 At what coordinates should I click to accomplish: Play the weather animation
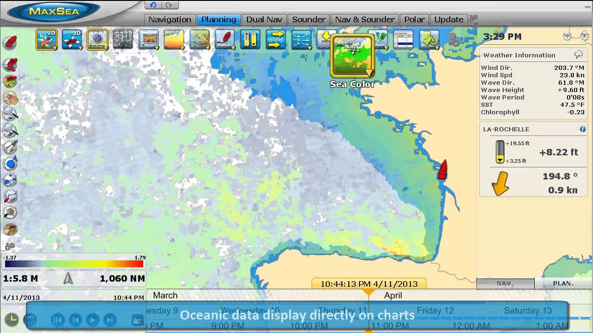93,320
